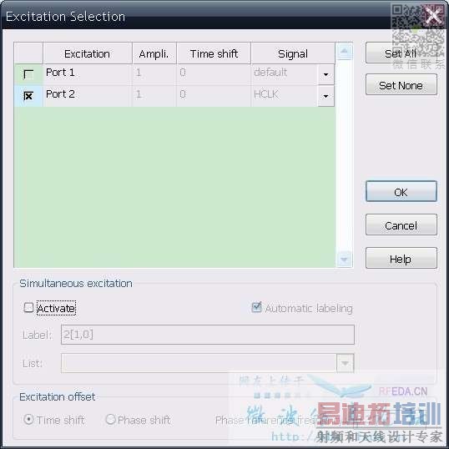Confirm the dialog with OK
Screen dimensions: 449x449
tap(401, 192)
